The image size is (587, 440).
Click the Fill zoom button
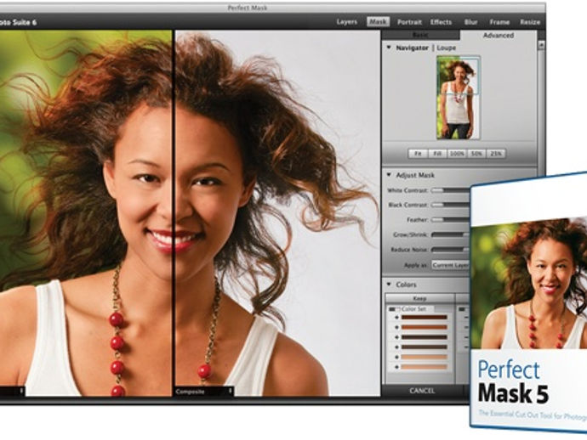tap(437, 154)
